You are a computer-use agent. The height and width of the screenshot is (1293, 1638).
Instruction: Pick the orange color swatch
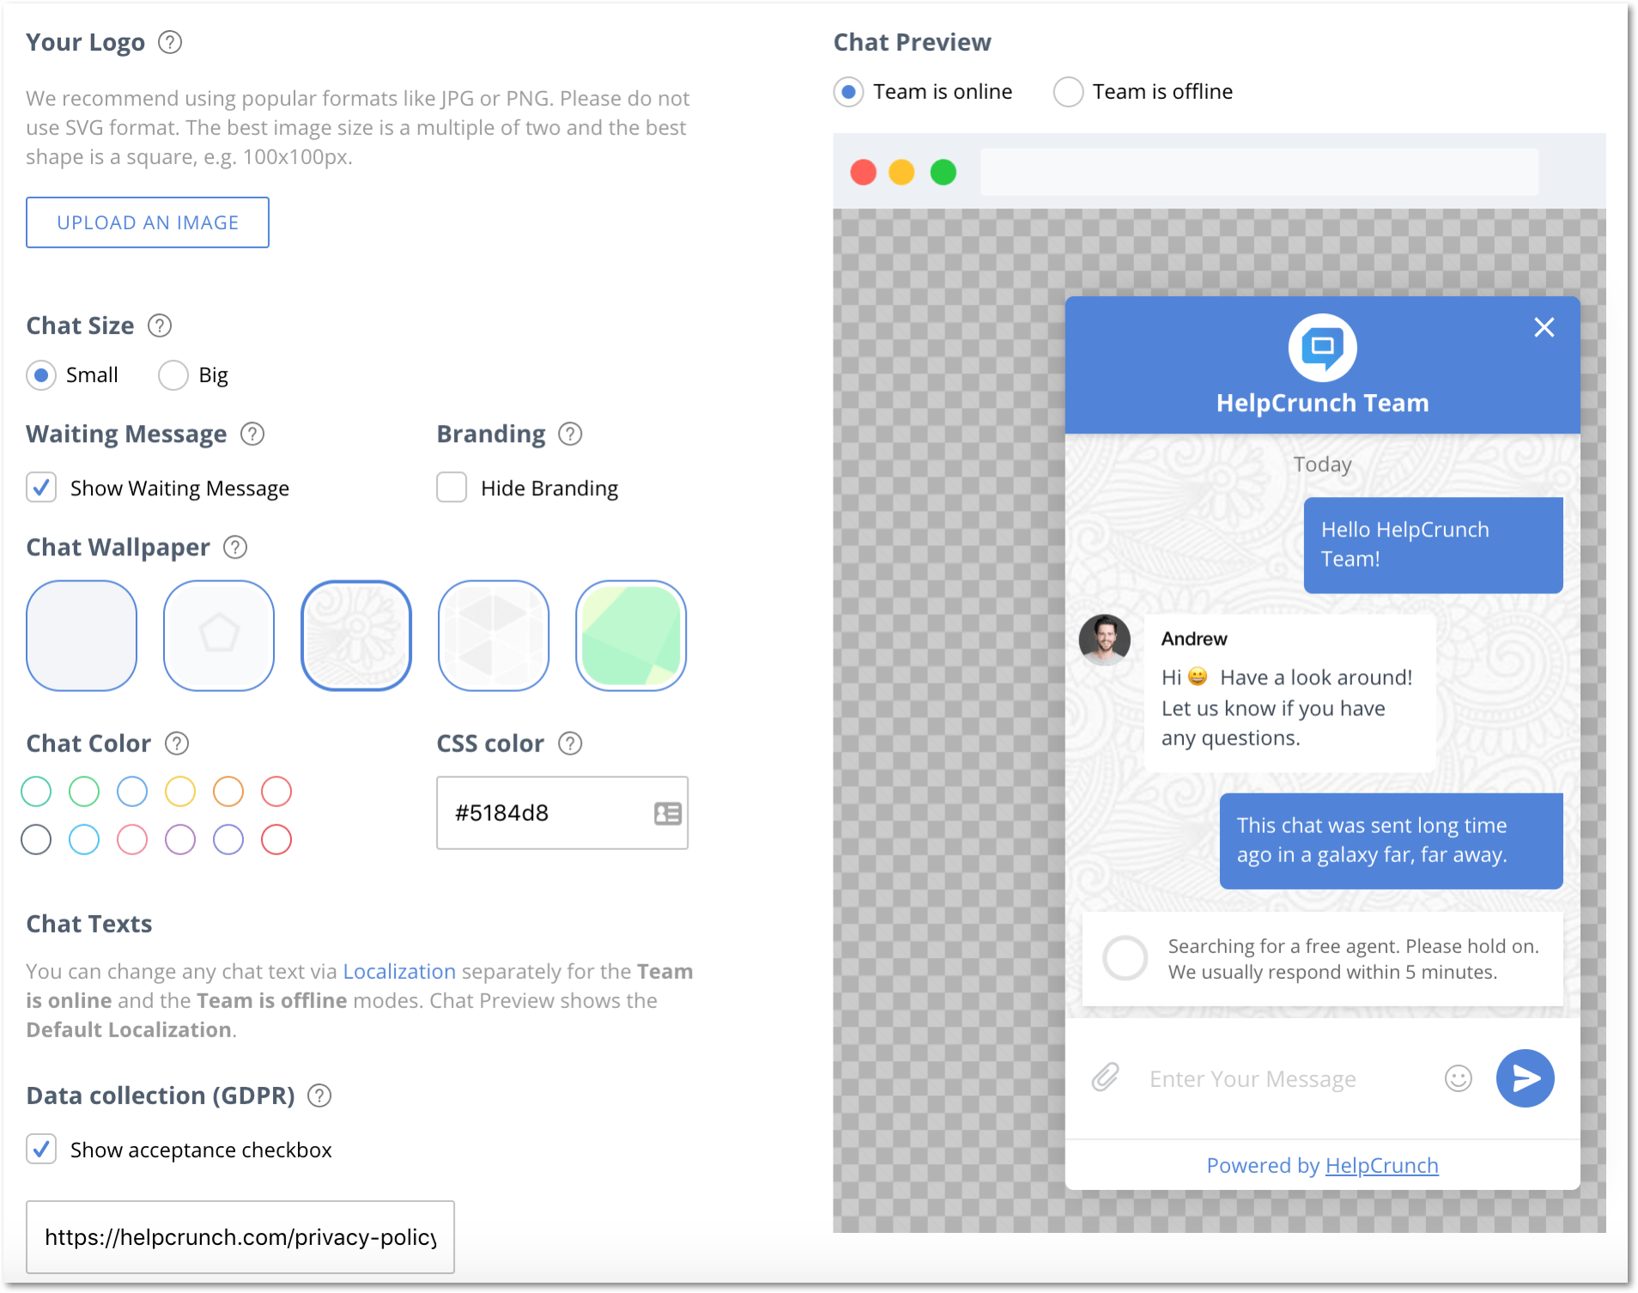pos(228,791)
